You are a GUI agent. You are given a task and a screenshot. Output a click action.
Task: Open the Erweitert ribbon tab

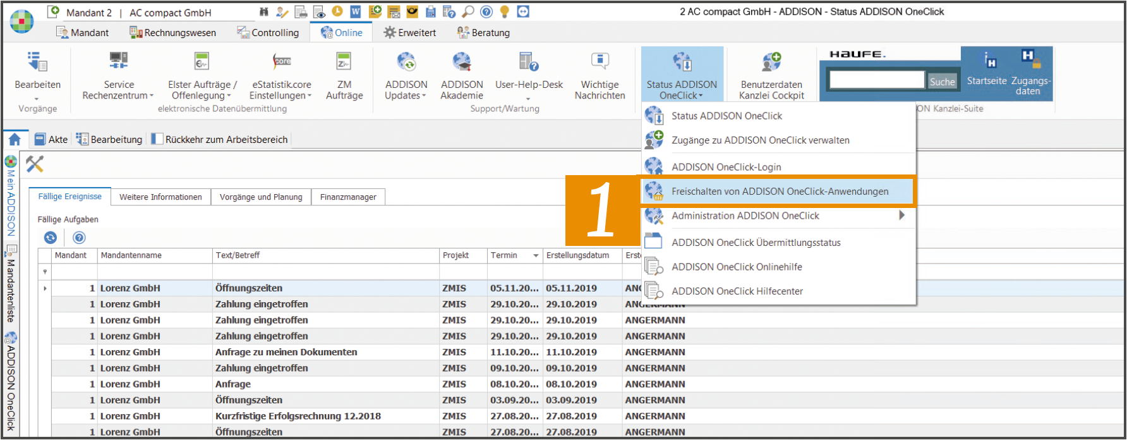(x=409, y=32)
